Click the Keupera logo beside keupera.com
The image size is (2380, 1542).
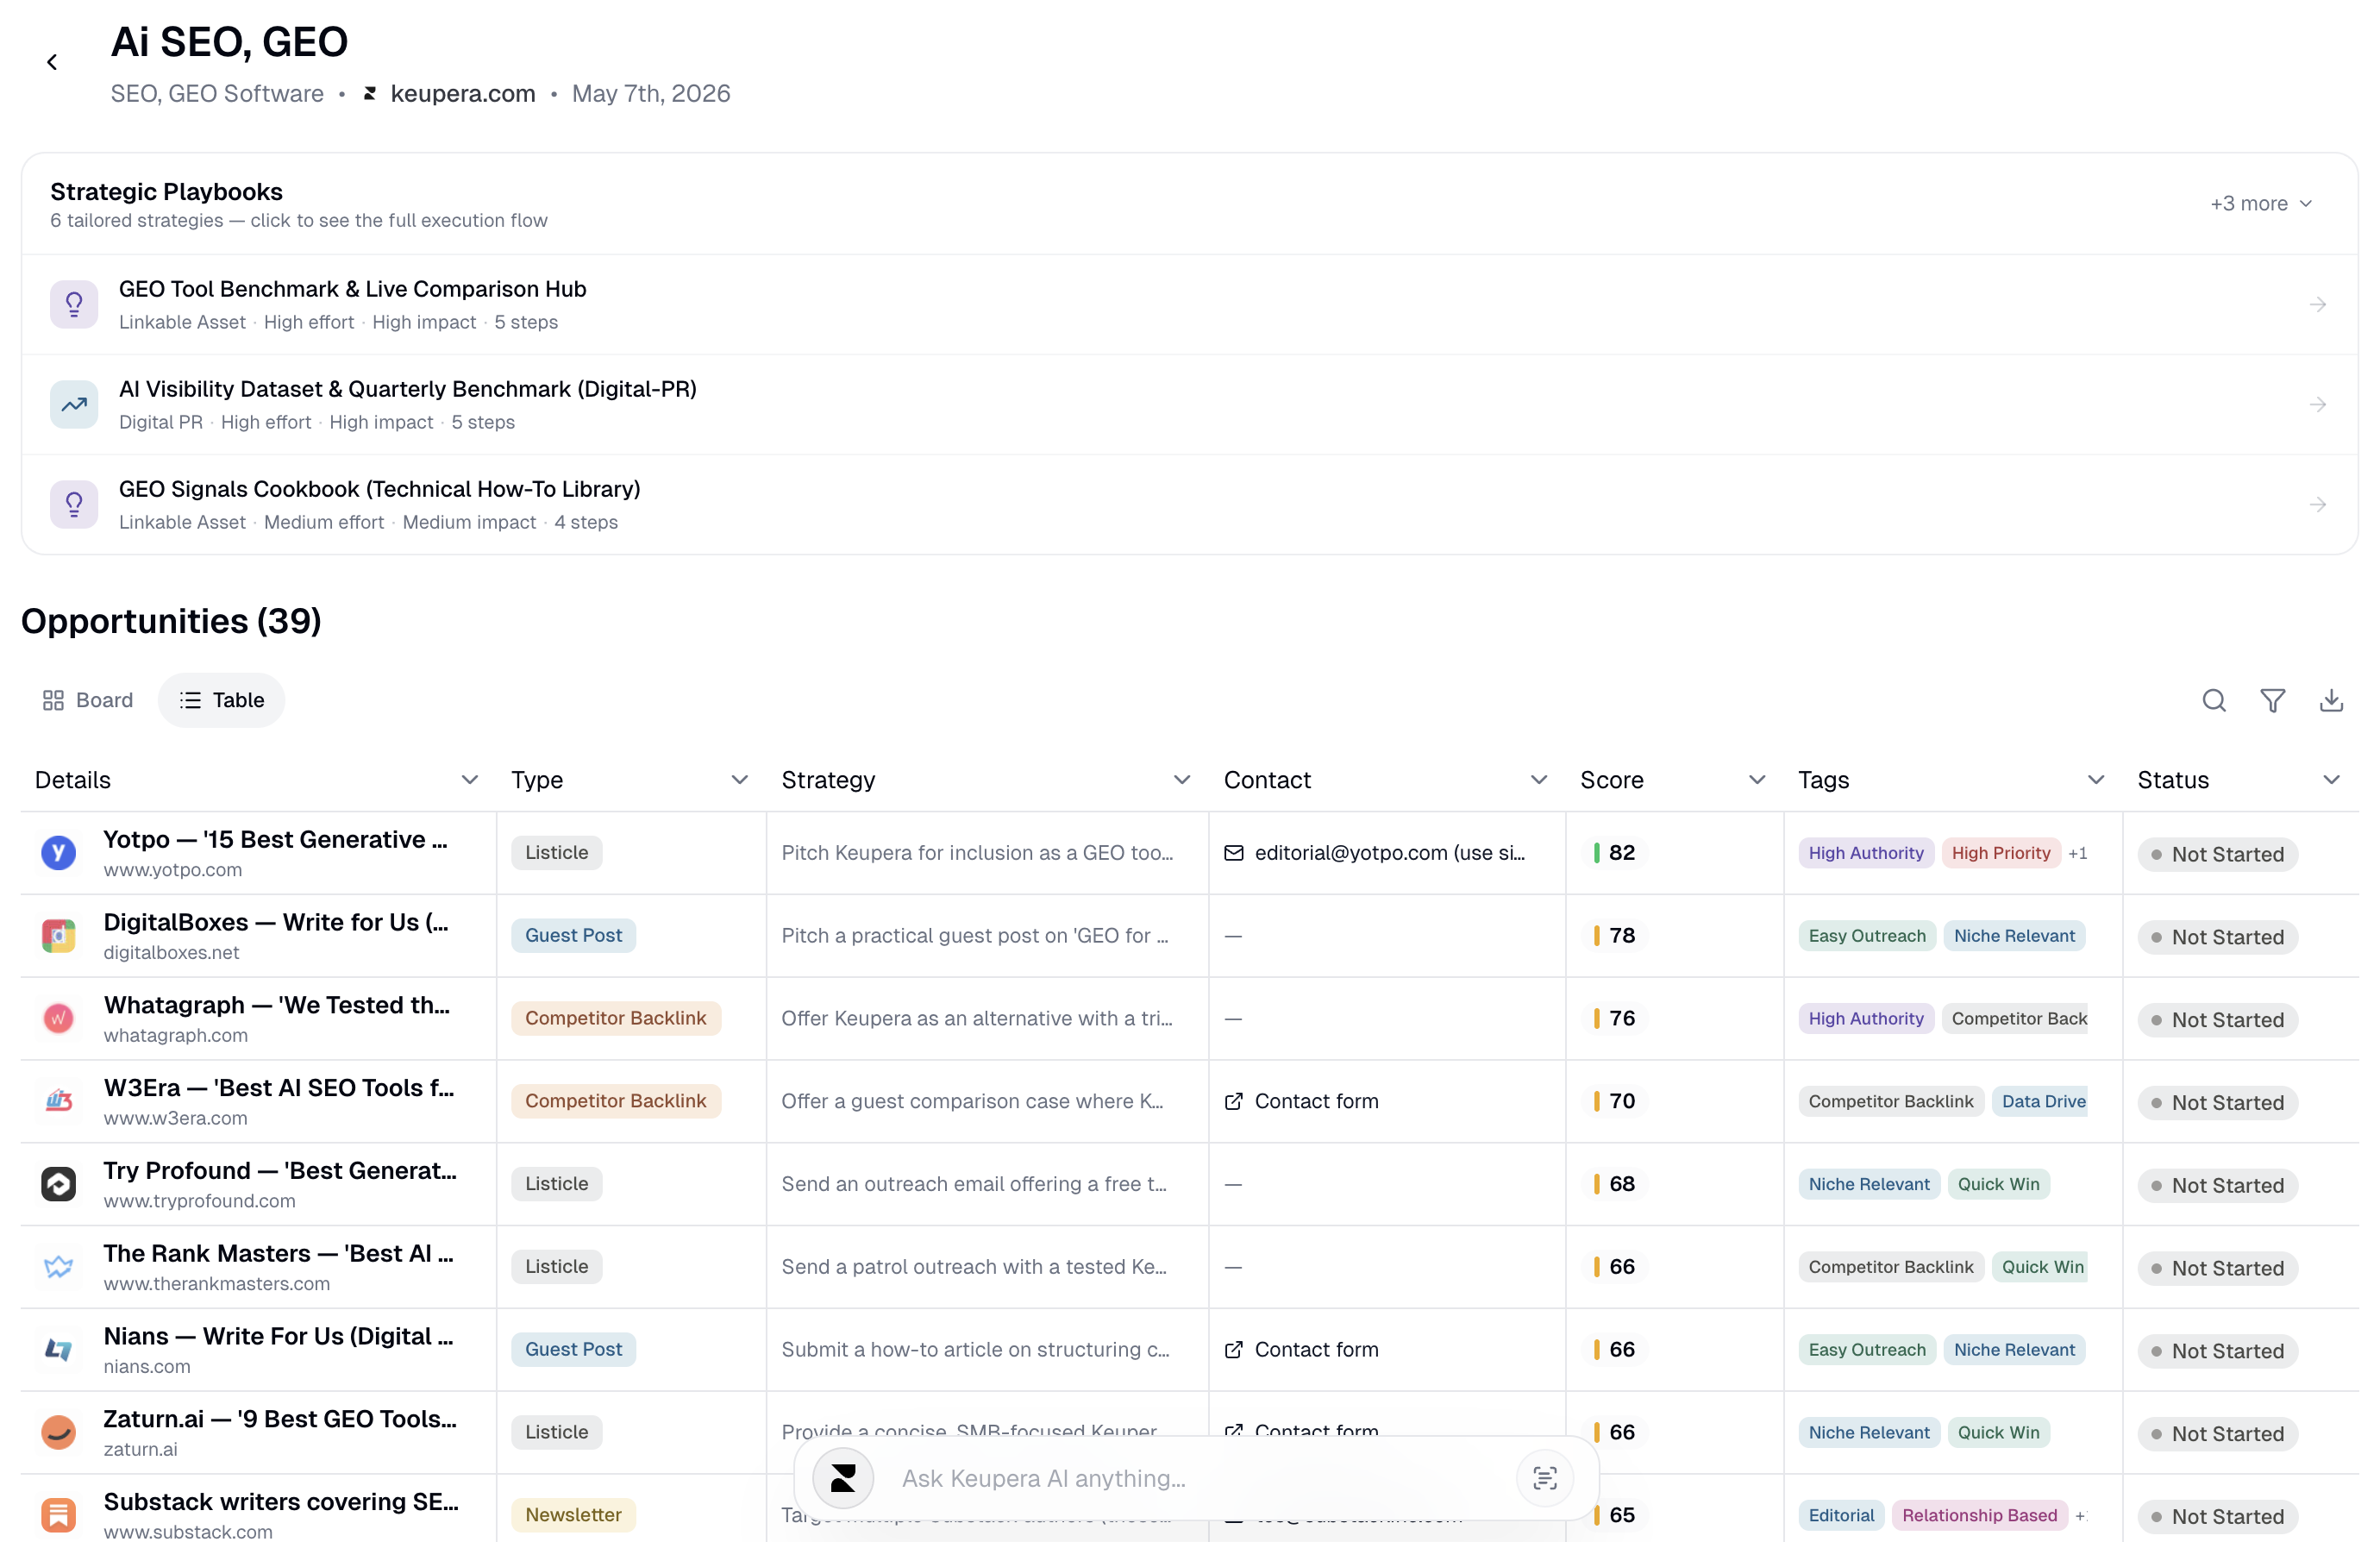[370, 93]
